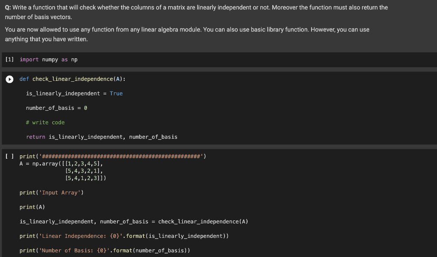Image resolution: width=437 pixels, height=257 pixels.
Task: Click the 'Linear Independence' format print line
Action: [x=124, y=236]
